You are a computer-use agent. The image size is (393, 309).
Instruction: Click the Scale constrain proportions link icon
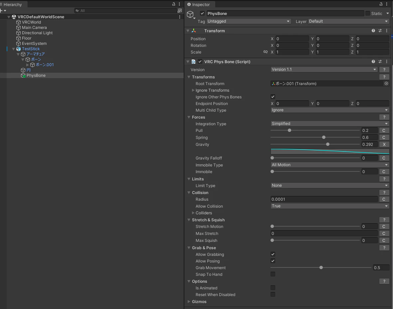[x=266, y=52]
